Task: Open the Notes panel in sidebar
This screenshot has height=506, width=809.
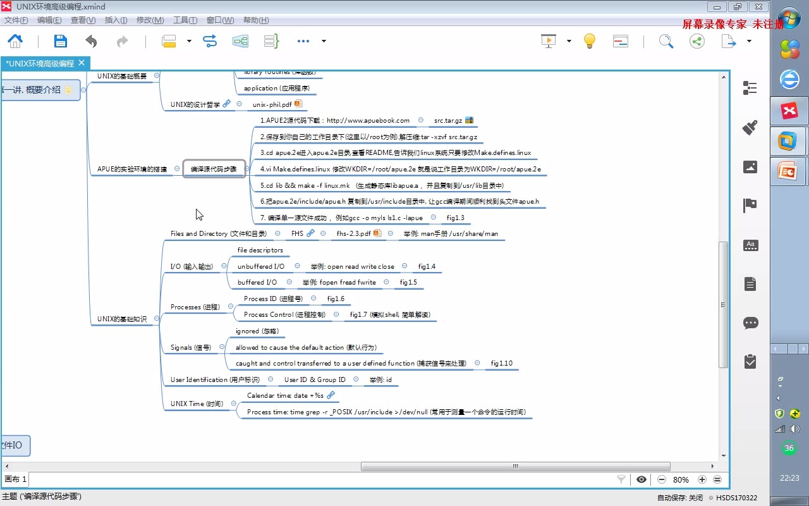Action: tap(750, 284)
